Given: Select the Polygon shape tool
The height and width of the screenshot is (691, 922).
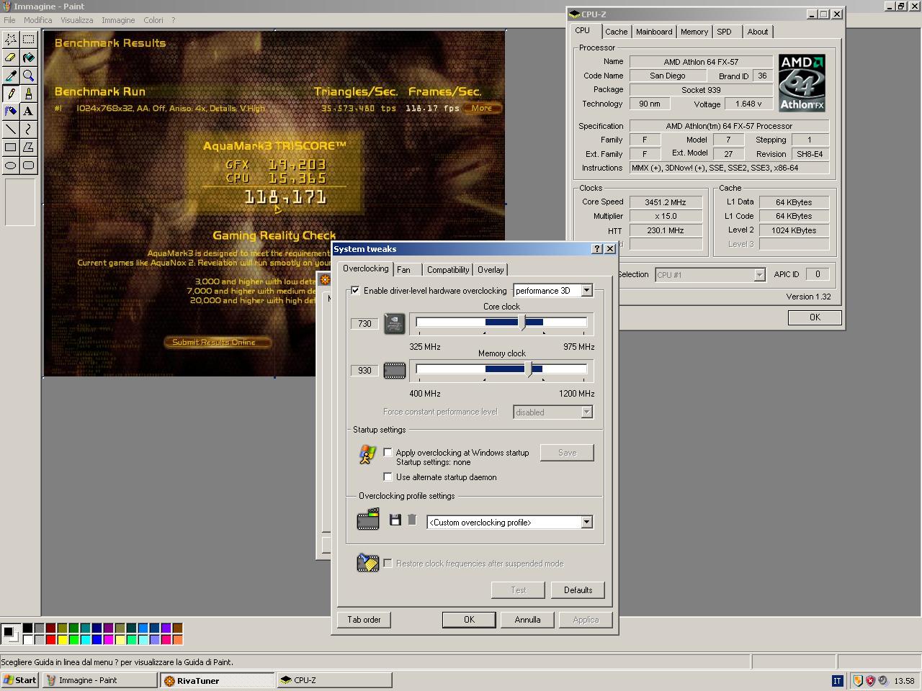Looking at the screenshot, I should tap(28, 148).
